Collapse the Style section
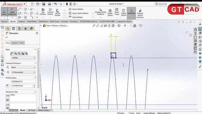 (x=35, y=49)
